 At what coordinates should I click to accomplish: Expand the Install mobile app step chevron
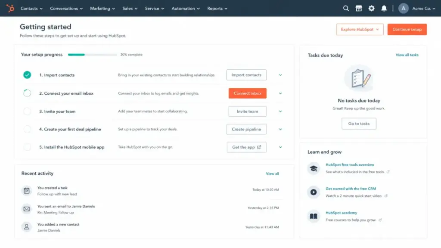[280, 147]
